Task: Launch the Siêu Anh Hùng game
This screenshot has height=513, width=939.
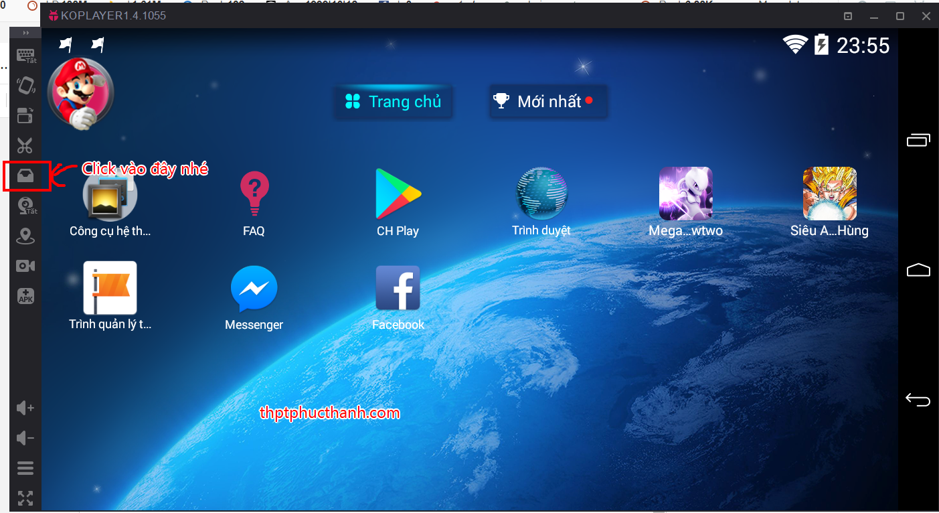Action: click(830, 203)
